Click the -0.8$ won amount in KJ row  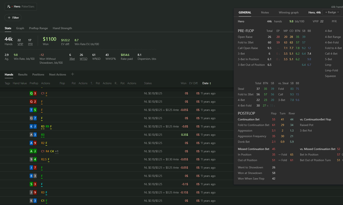tap(185, 127)
